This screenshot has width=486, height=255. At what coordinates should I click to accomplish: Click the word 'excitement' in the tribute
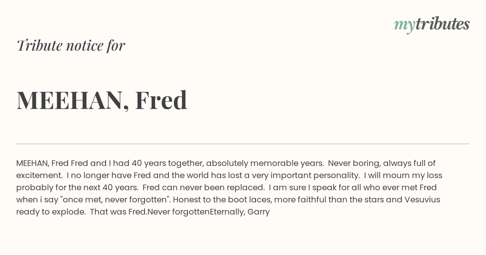39,176
